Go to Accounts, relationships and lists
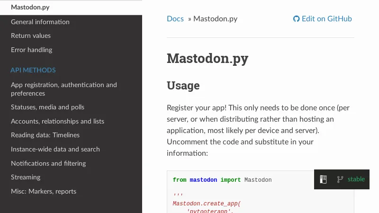 click(57, 121)
